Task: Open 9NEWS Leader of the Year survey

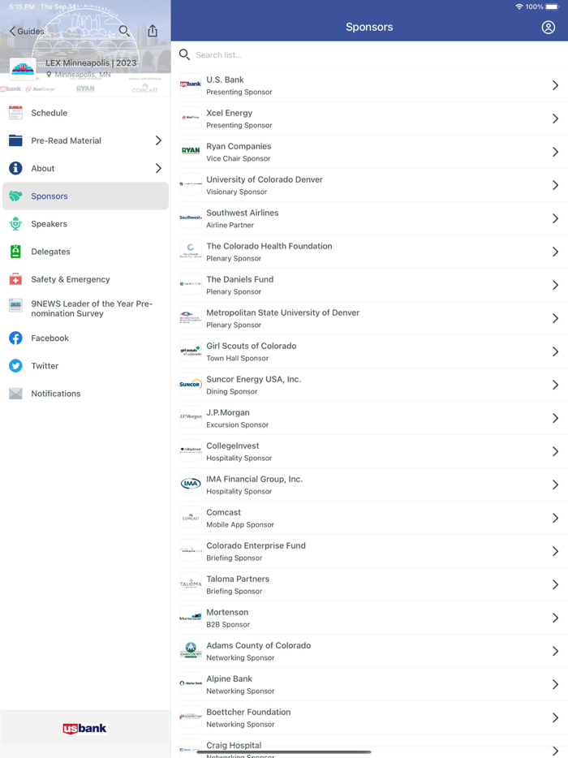Action: tap(85, 308)
